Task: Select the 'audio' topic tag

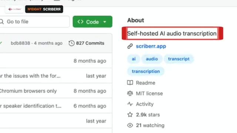Action: pos(152,59)
